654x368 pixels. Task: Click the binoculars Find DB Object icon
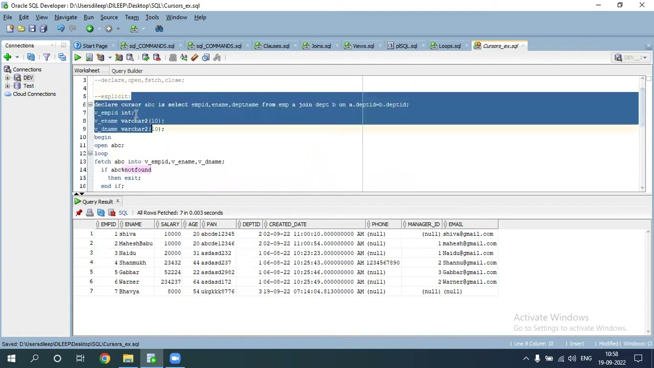click(x=159, y=29)
